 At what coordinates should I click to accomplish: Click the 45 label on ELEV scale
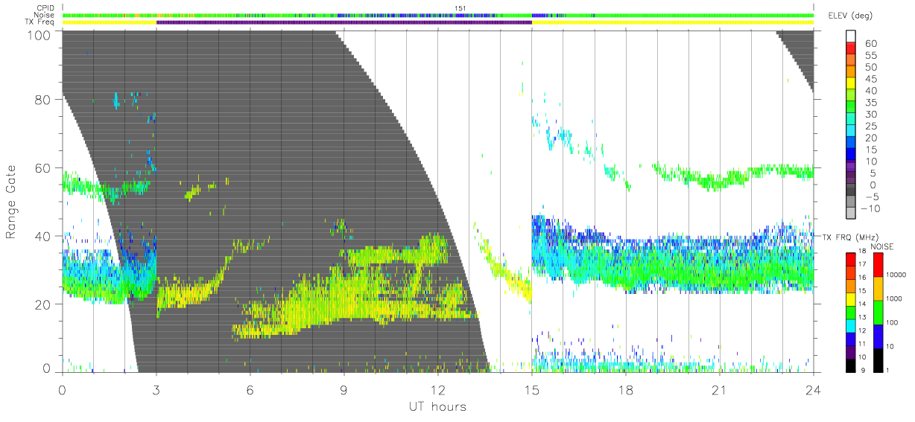[x=871, y=78]
